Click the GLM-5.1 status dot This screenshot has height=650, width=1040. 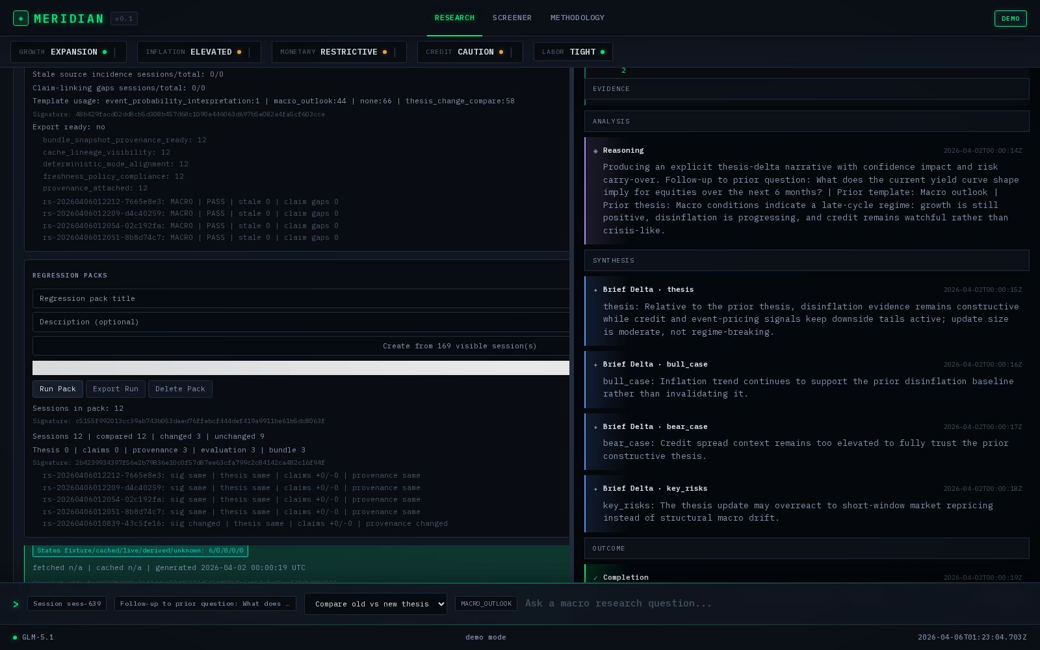(15, 638)
